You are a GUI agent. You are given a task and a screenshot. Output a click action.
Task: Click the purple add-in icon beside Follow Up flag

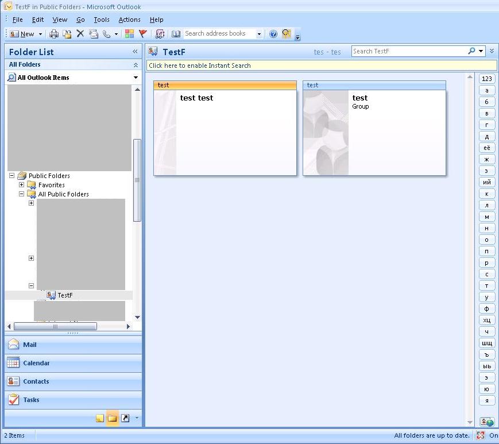point(160,34)
